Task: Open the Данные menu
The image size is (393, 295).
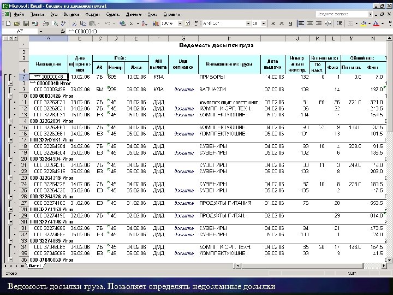Action: (x=134, y=14)
